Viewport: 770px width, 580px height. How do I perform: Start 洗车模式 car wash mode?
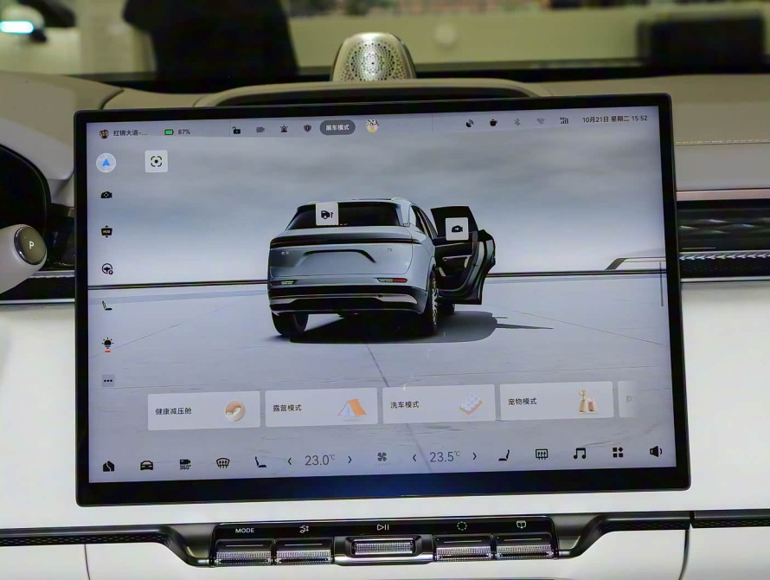[x=439, y=404]
